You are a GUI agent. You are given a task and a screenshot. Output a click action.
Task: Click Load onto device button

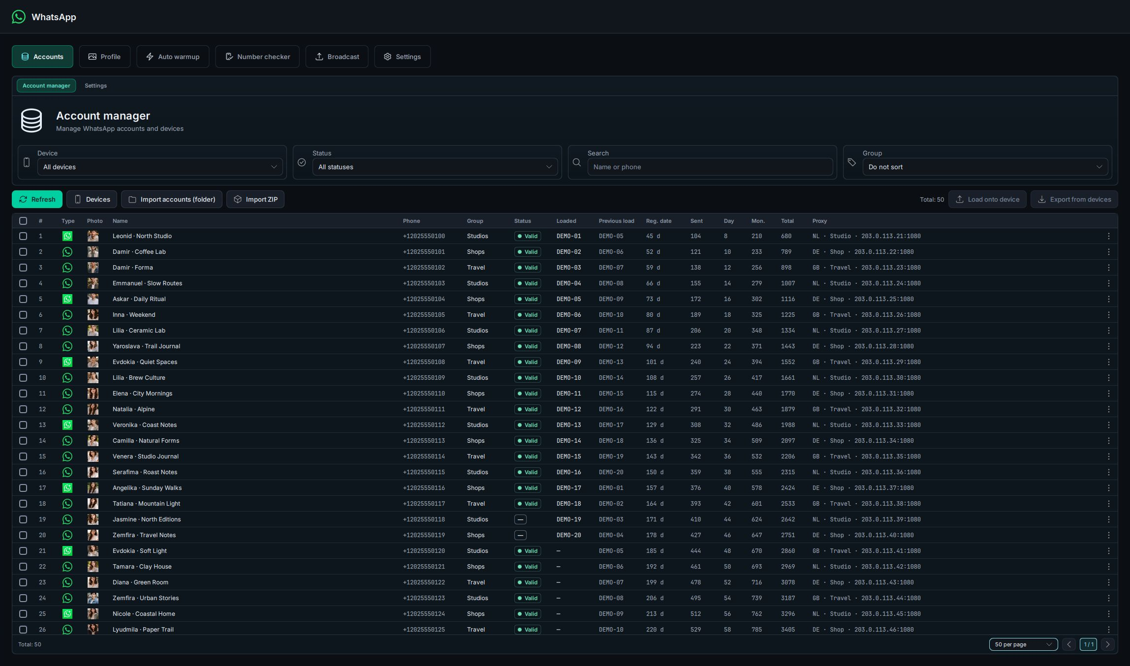[987, 199]
